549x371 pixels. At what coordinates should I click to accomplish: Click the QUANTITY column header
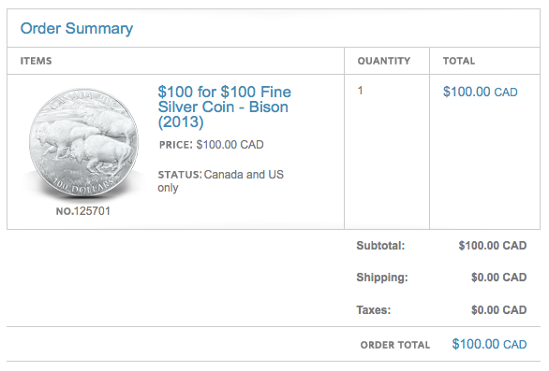click(384, 61)
